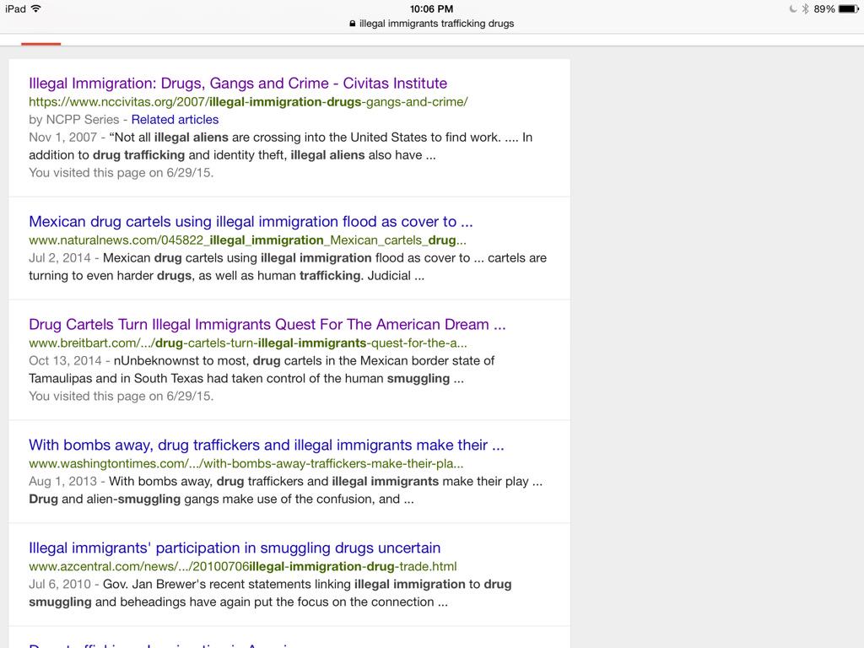Open 'Related articles' link under NCPP Series

tap(175, 120)
